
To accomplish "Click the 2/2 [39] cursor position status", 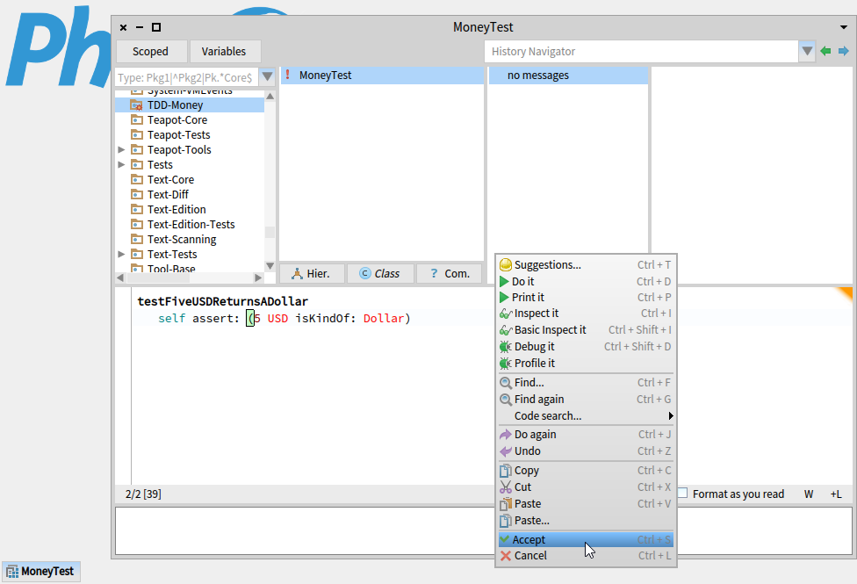I will tap(143, 494).
